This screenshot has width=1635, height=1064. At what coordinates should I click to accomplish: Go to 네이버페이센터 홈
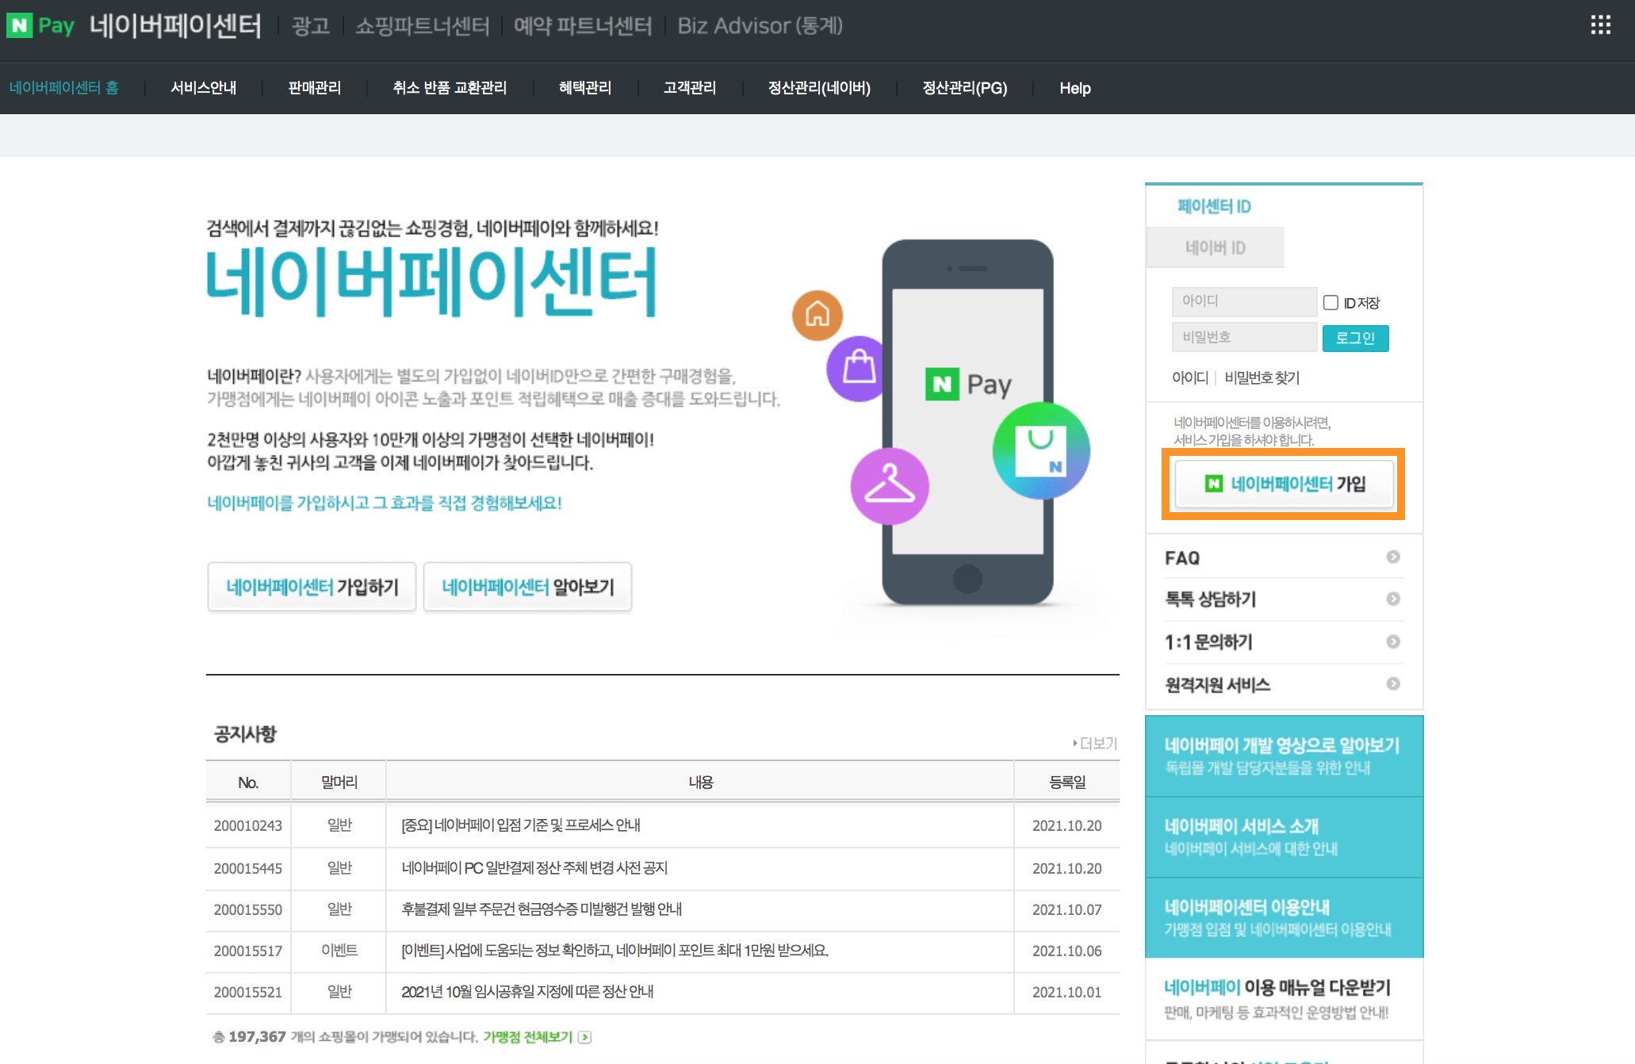tap(63, 88)
